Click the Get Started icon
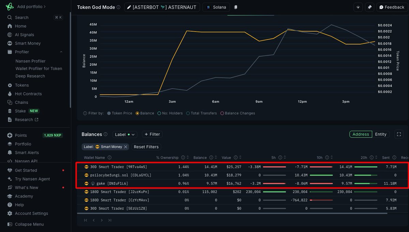 point(10,170)
